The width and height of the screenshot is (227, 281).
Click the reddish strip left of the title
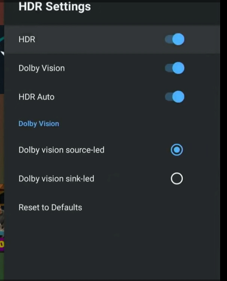(2, 13)
